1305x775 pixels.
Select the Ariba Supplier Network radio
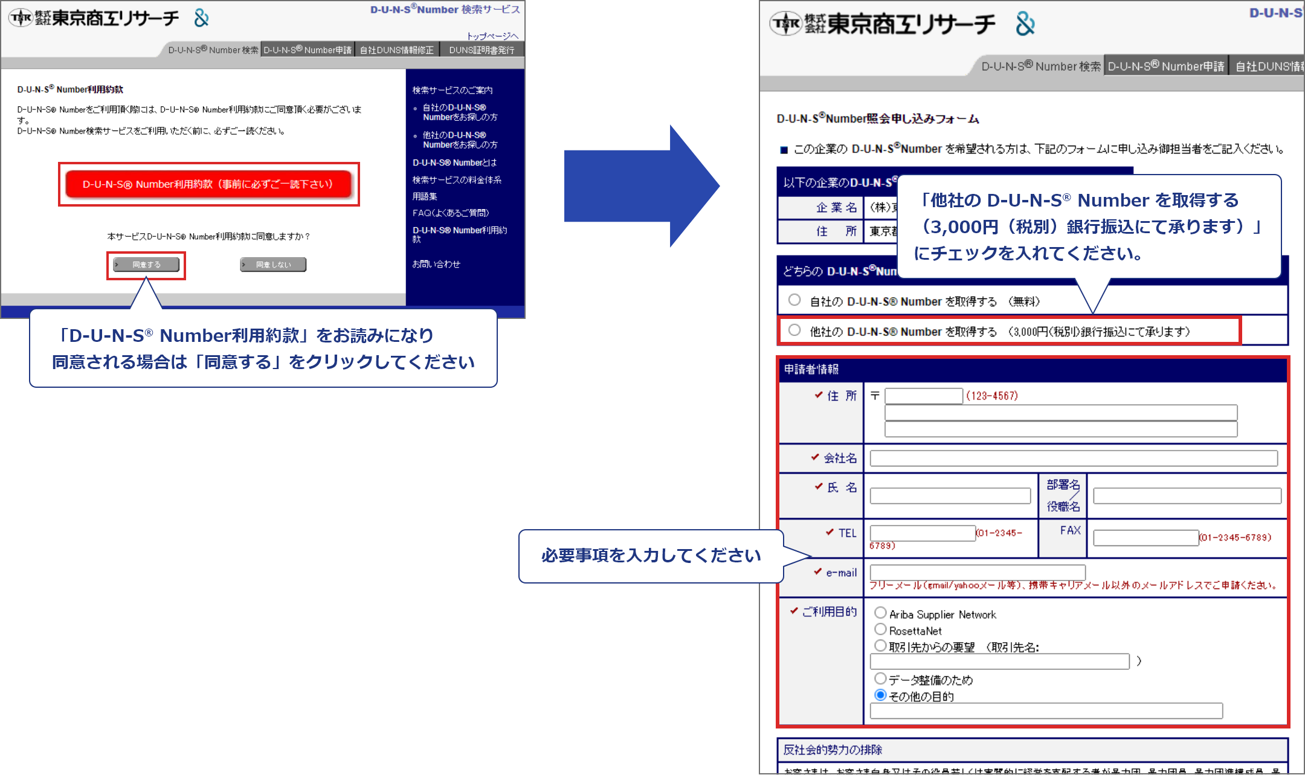(x=881, y=613)
